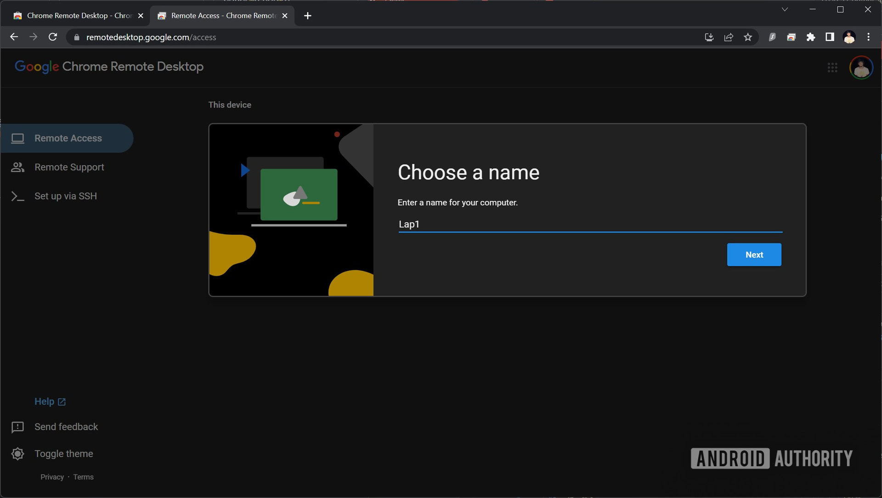Click the computer name input field
The height and width of the screenshot is (498, 882).
coord(589,224)
